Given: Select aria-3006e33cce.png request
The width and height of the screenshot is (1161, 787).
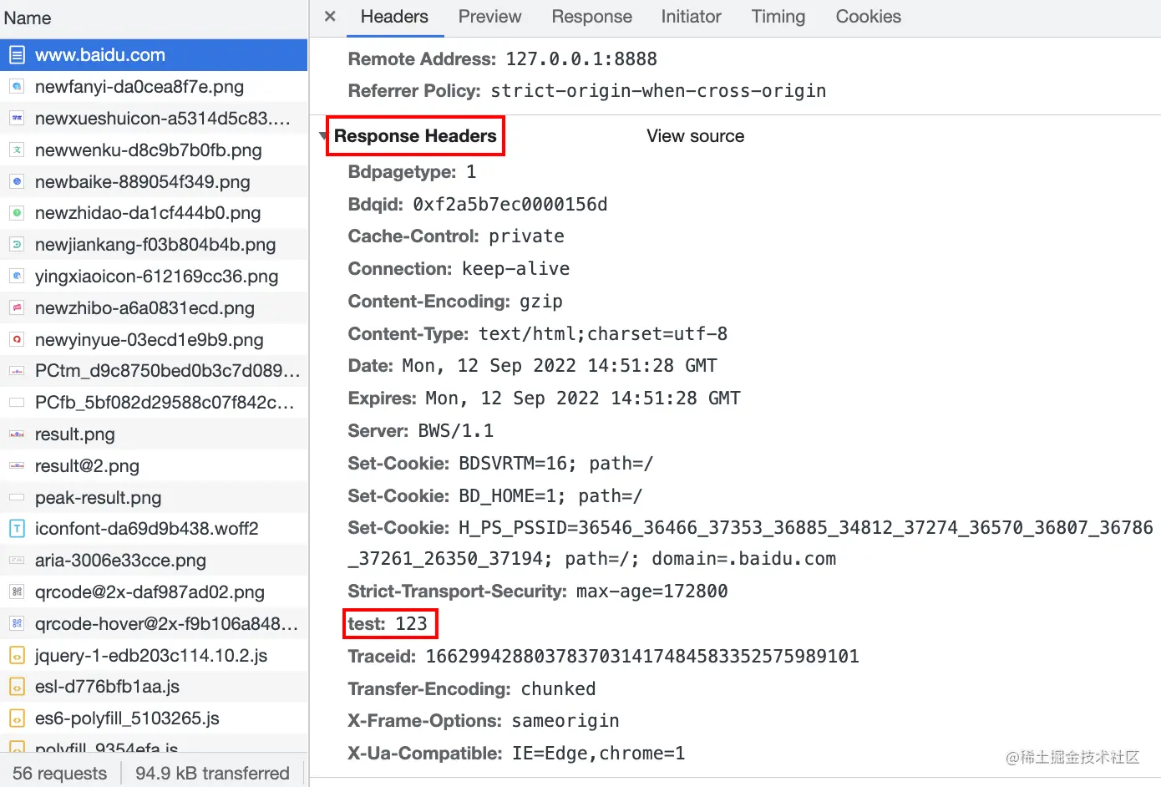Looking at the screenshot, I should pos(154,561).
